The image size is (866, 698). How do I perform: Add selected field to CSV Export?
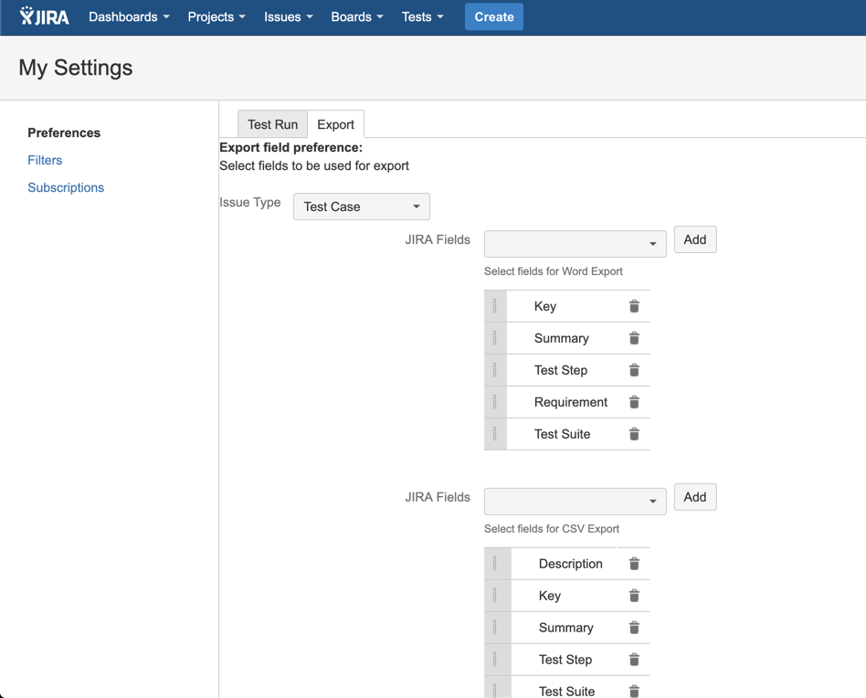tap(695, 497)
